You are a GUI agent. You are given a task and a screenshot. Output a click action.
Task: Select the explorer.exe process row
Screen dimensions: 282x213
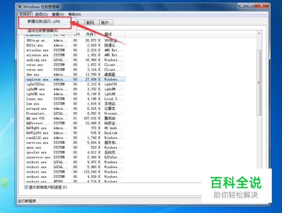click(x=75, y=80)
